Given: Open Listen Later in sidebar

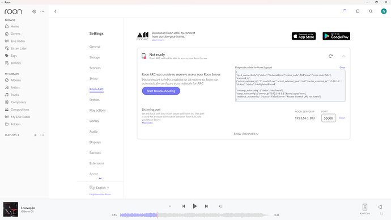Looking at the screenshot, I should coord(19,48).
